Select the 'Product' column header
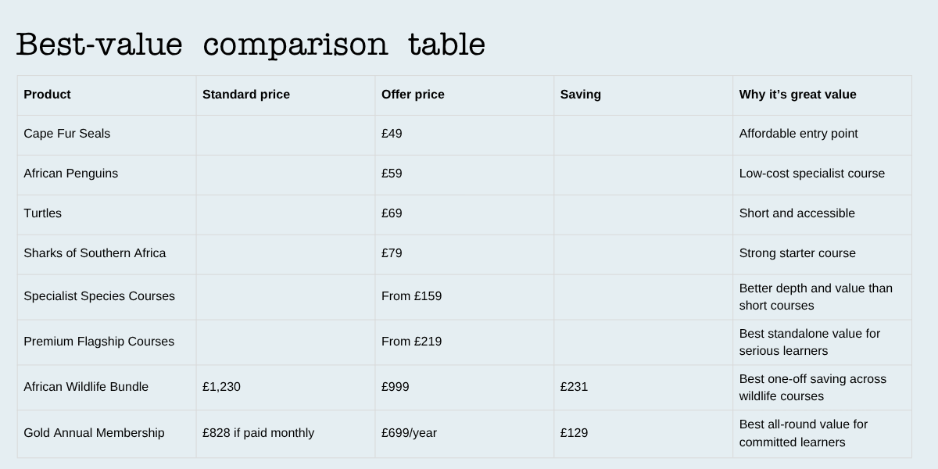Screen dimensions: 938x469 (x=47, y=95)
